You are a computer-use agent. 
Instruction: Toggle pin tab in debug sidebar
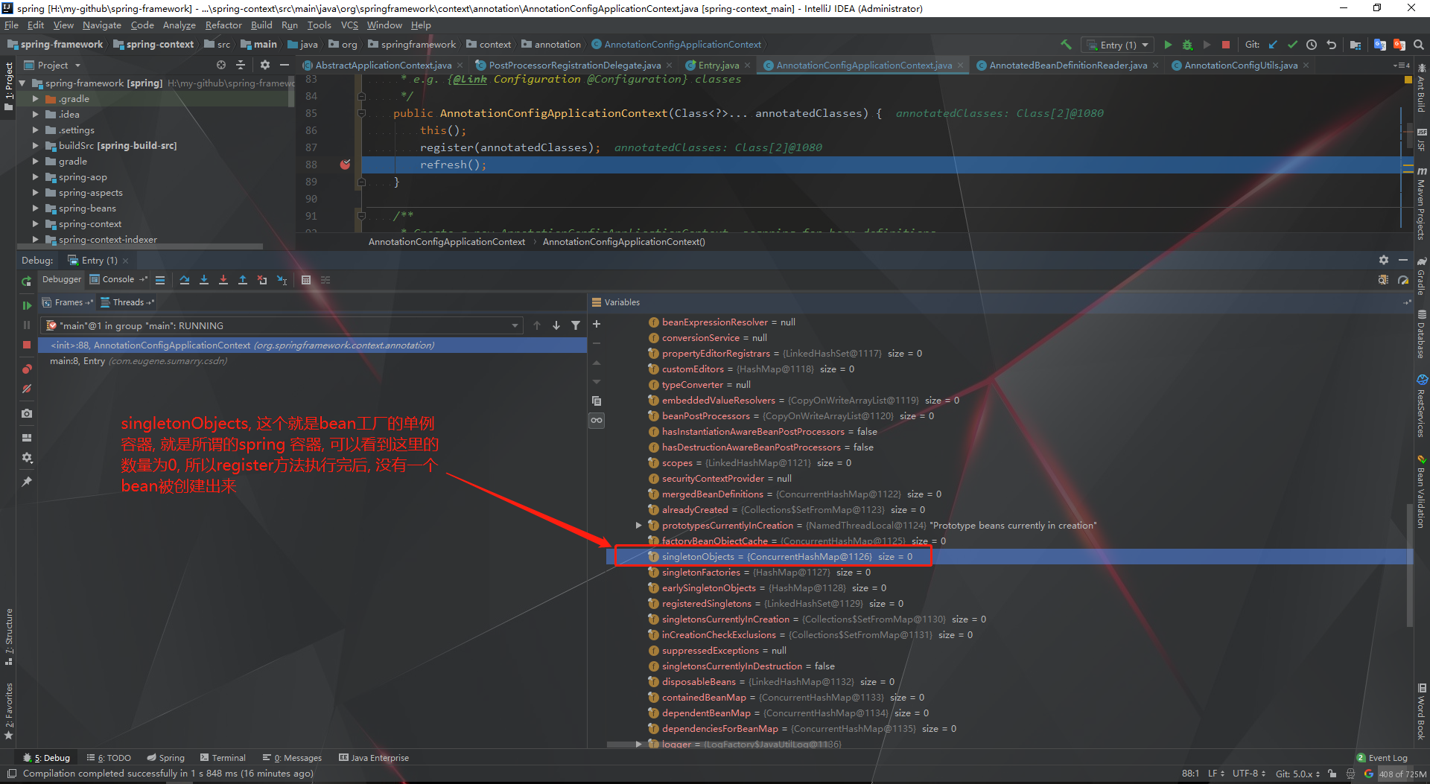27,482
